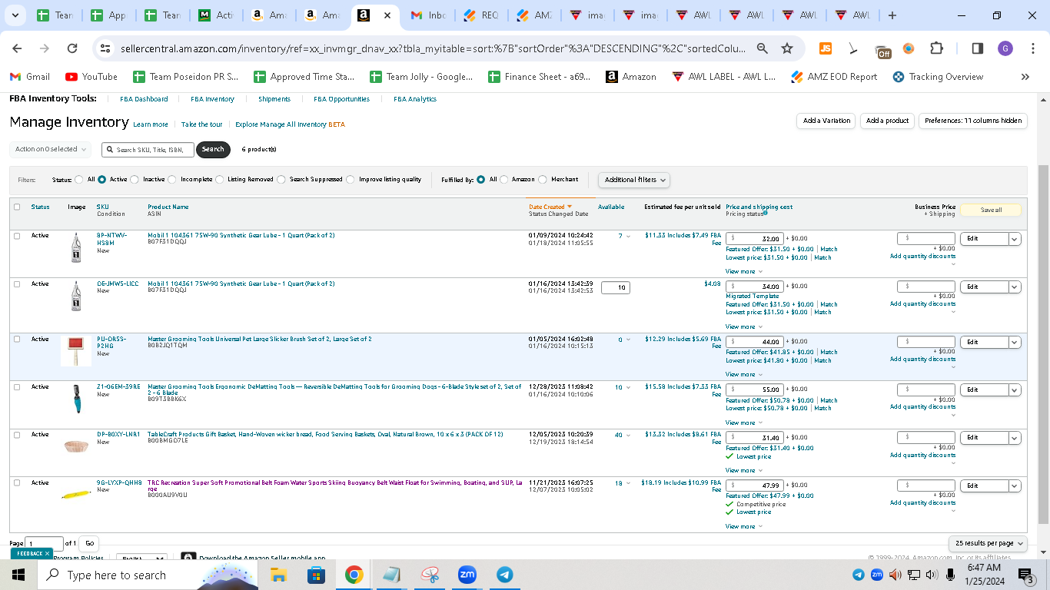Expand the Additional filters dropdown
The image size is (1050, 590).
pyautogui.click(x=634, y=180)
